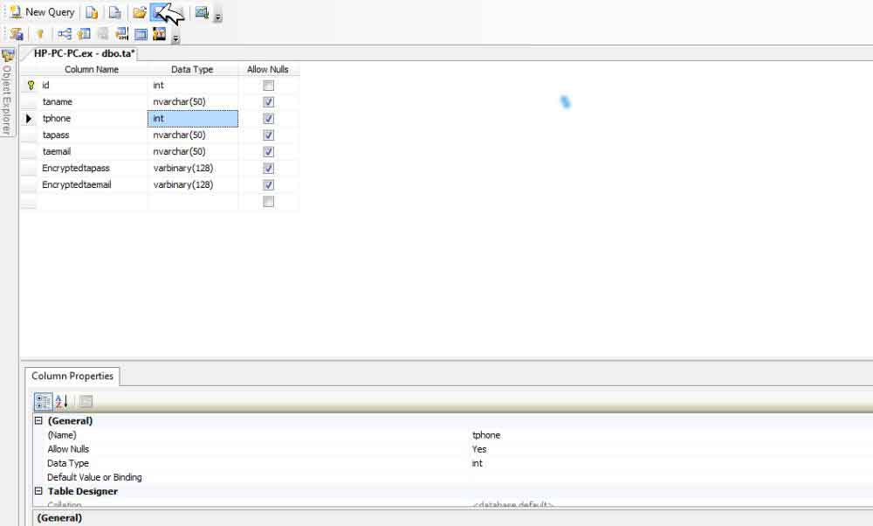Image resolution: width=873 pixels, height=526 pixels.
Task: Click the Manage Indexes and Keys icon
Action: 85,34
